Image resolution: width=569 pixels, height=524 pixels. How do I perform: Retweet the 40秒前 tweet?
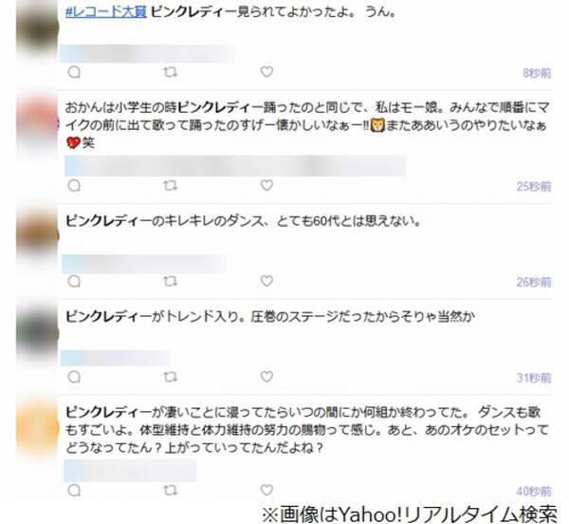pos(170,490)
